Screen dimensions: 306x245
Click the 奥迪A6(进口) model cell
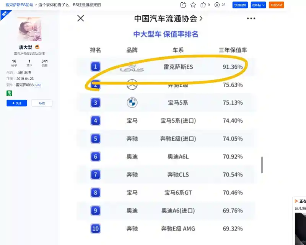click(x=178, y=211)
